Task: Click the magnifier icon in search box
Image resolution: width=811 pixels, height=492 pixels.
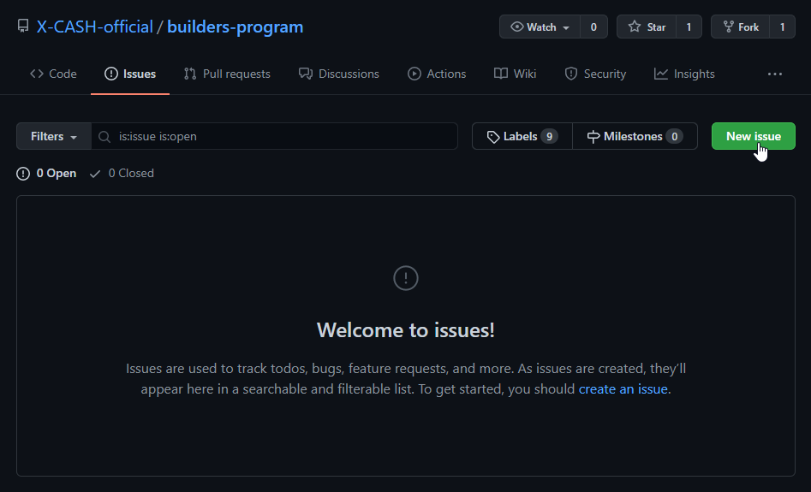Action: click(104, 136)
